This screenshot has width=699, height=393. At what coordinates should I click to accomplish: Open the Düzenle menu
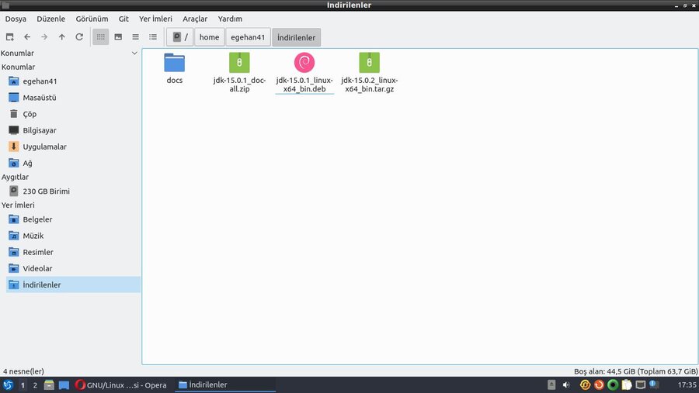click(50, 19)
